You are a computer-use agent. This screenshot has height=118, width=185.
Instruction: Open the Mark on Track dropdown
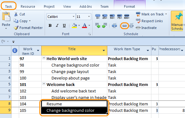pos(166,14)
